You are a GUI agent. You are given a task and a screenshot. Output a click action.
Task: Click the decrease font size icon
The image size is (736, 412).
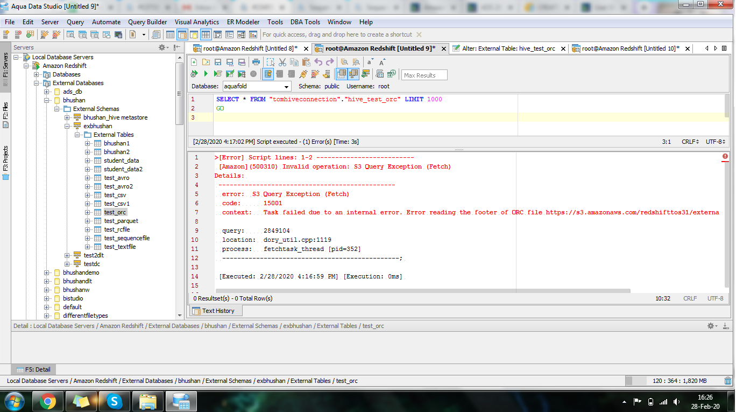click(x=370, y=62)
